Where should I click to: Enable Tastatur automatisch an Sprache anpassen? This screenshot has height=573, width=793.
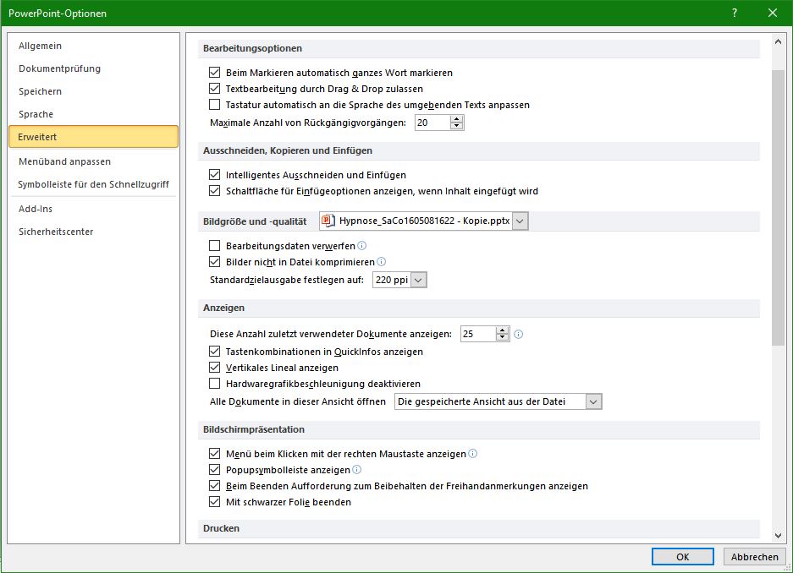tap(214, 105)
